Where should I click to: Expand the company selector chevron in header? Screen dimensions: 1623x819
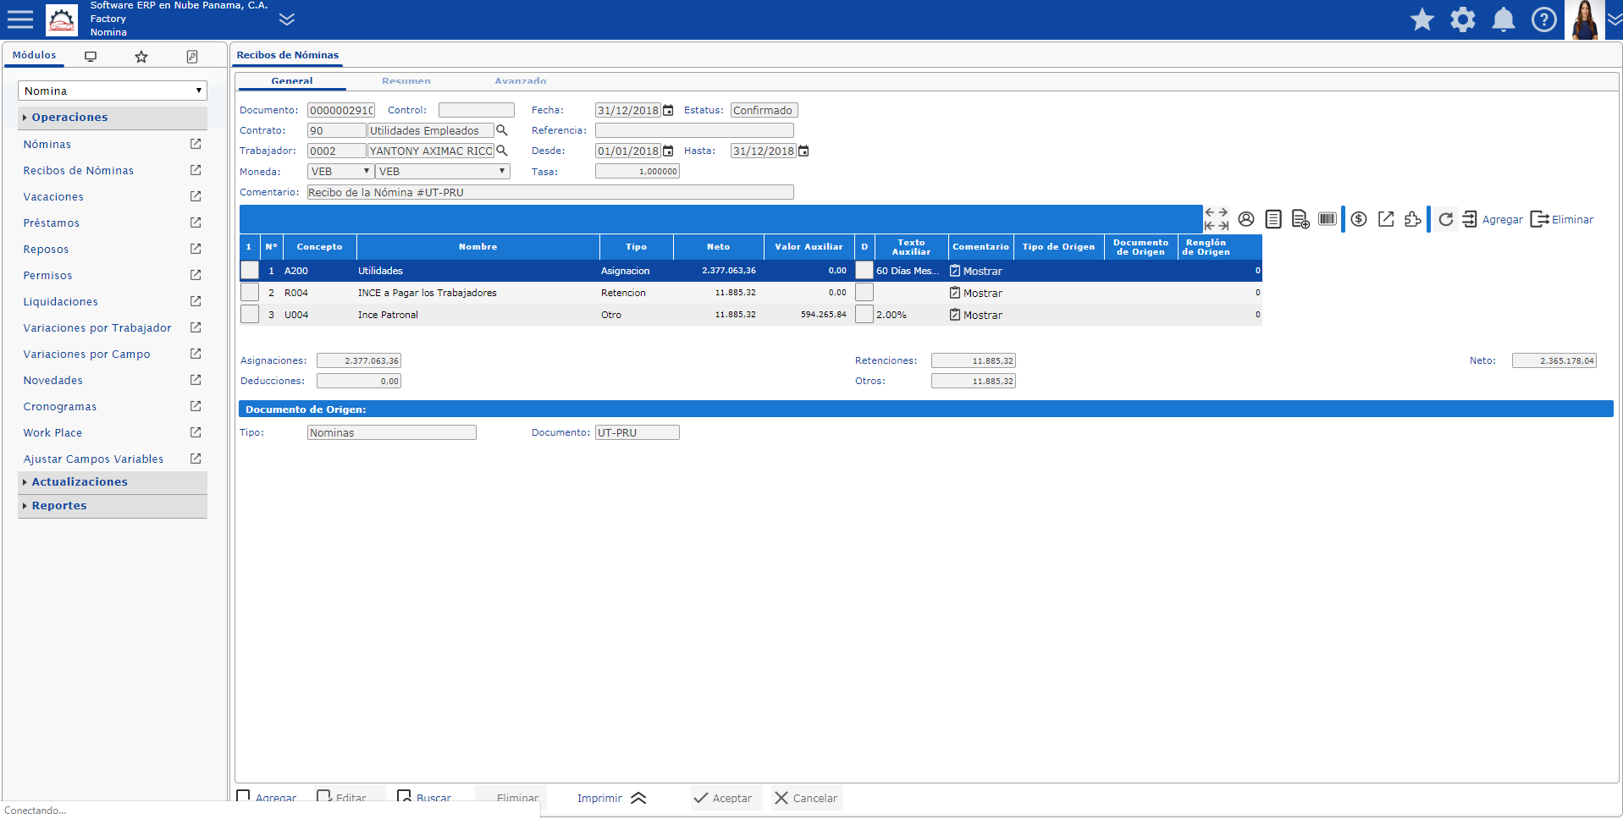coord(287,19)
